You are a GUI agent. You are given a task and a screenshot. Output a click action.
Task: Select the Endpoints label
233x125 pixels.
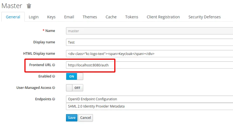43,99
